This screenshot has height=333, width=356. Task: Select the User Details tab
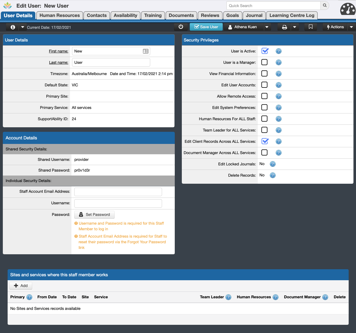18,16
